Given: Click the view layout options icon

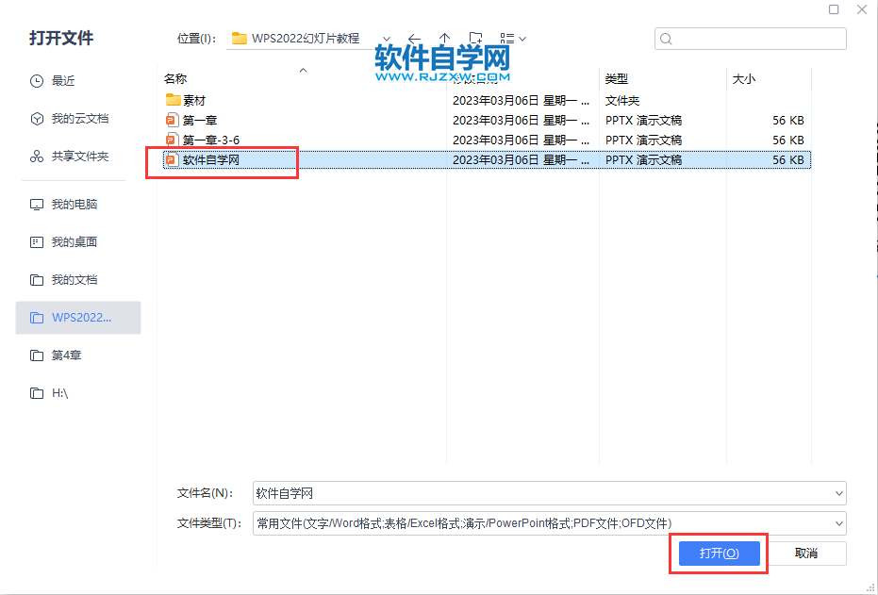Looking at the screenshot, I should coord(508,38).
